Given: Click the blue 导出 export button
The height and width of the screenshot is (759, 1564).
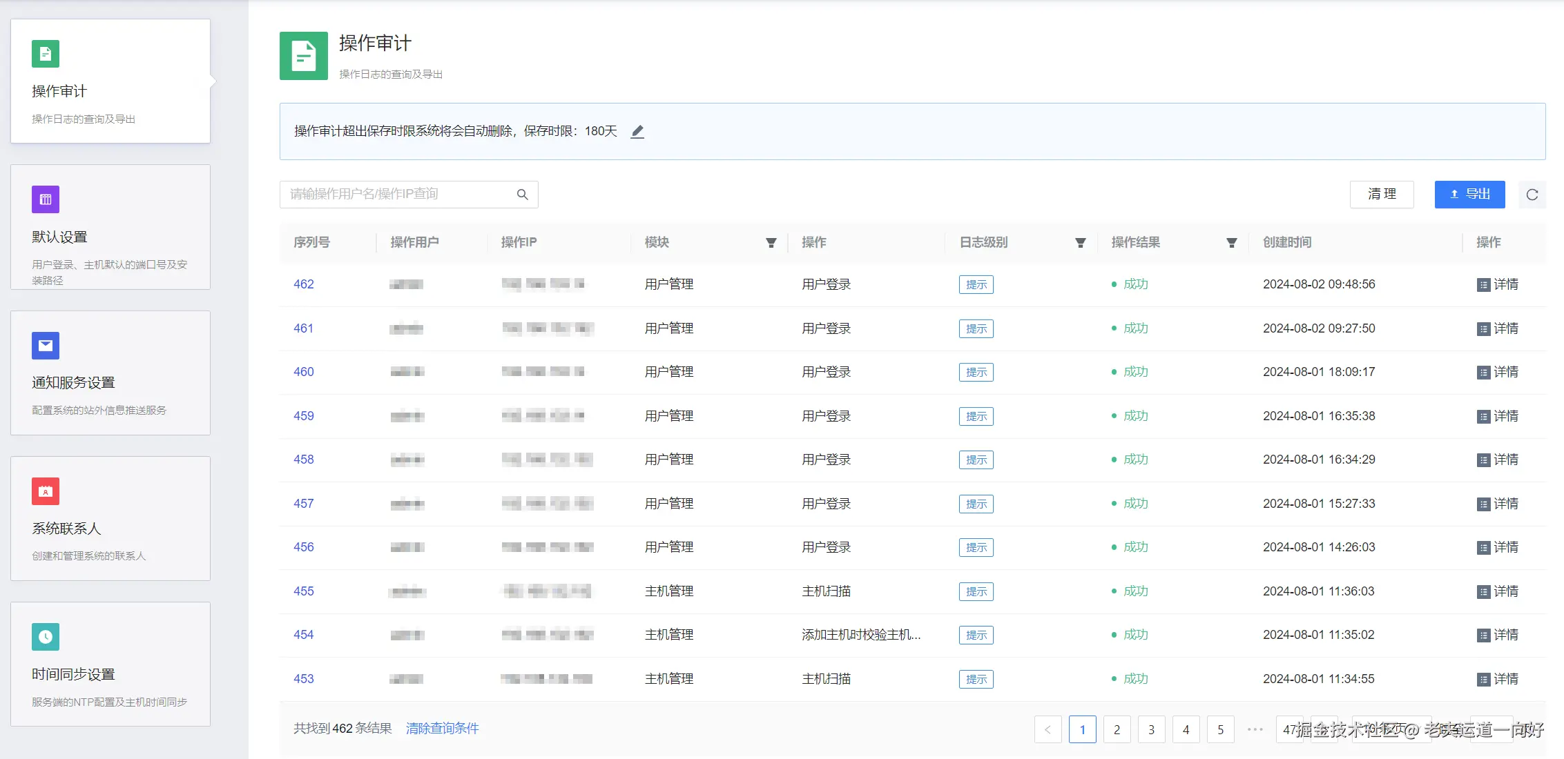Looking at the screenshot, I should [x=1469, y=195].
